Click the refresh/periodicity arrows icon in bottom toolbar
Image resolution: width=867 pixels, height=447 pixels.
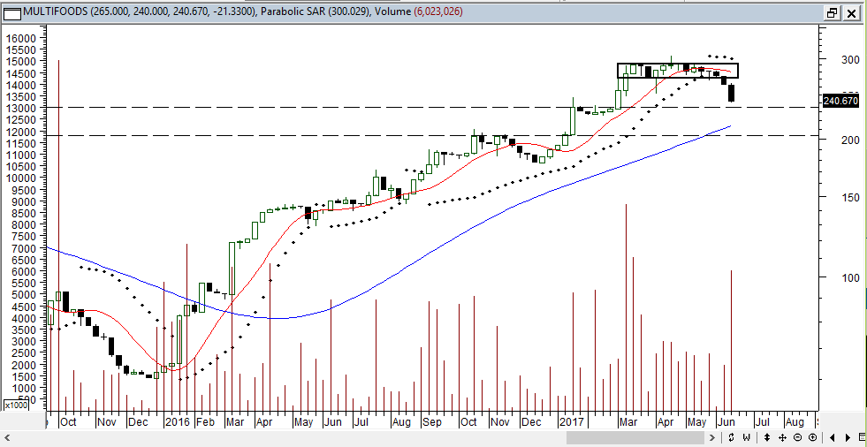(x=731, y=438)
